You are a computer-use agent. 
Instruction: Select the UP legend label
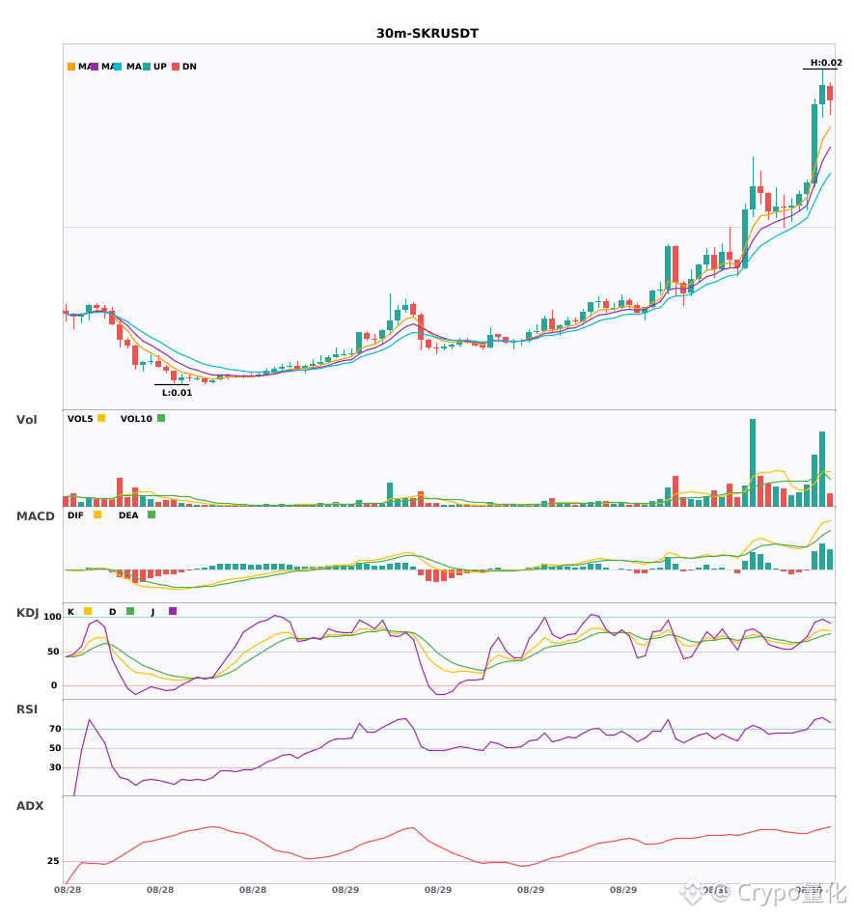160,67
